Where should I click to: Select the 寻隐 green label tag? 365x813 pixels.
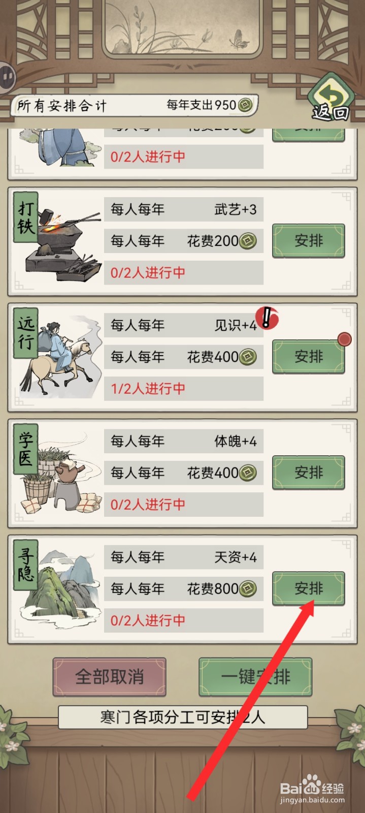click(x=25, y=565)
